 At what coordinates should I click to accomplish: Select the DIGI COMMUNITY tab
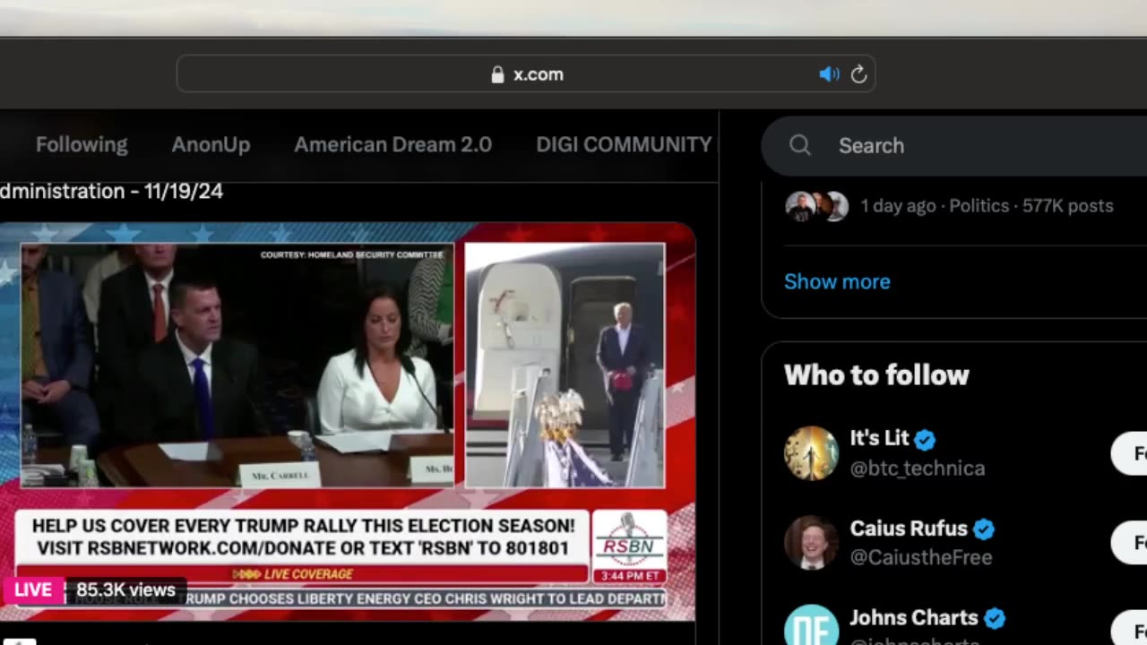point(624,144)
